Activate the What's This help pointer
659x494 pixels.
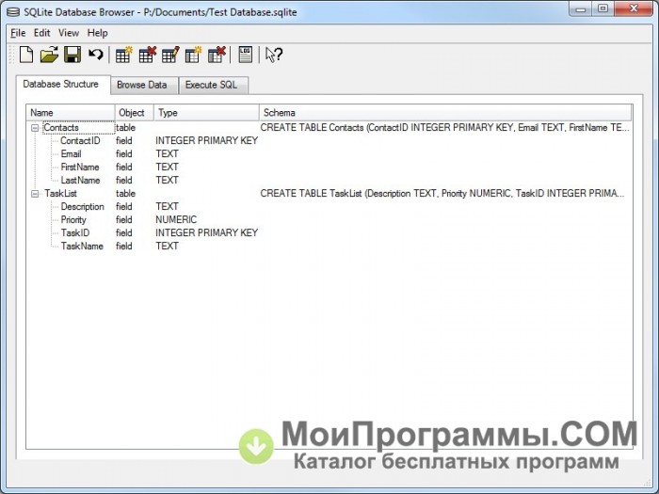pyautogui.click(x=274, y=55)
